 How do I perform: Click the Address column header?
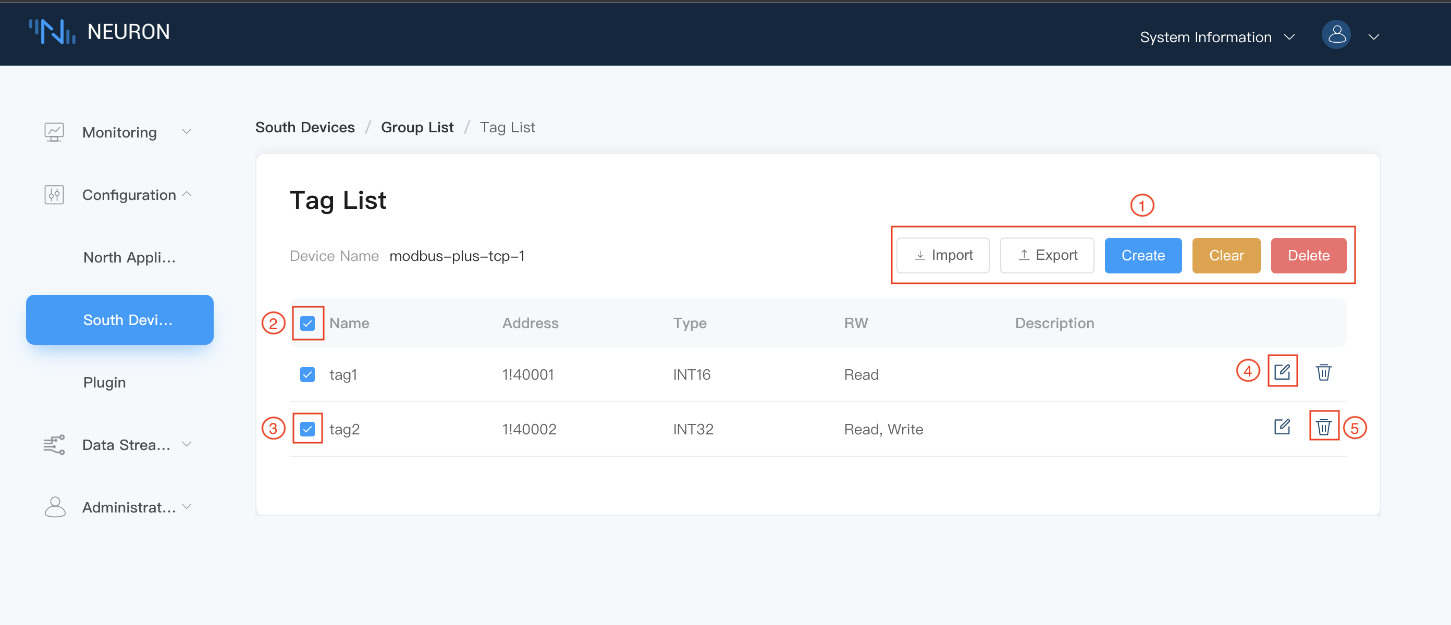click(530, 323)
